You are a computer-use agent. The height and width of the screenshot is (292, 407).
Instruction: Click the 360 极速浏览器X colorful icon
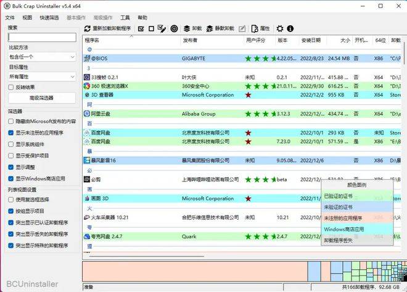(x=87, y=86)
